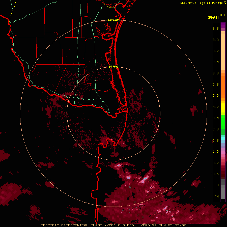Screen dimensions: 227x227
Task: Select the 2.6 value on the color scale
Action: click(x=216, y=129)
